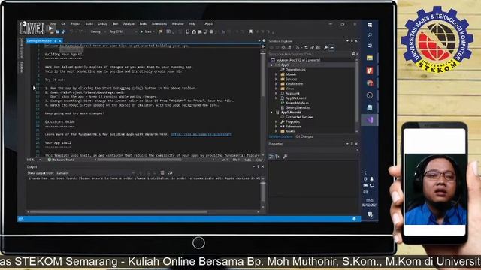Click the Start debugging play button
The height and width of the screenshot is (270, 481).
(146, 31)
